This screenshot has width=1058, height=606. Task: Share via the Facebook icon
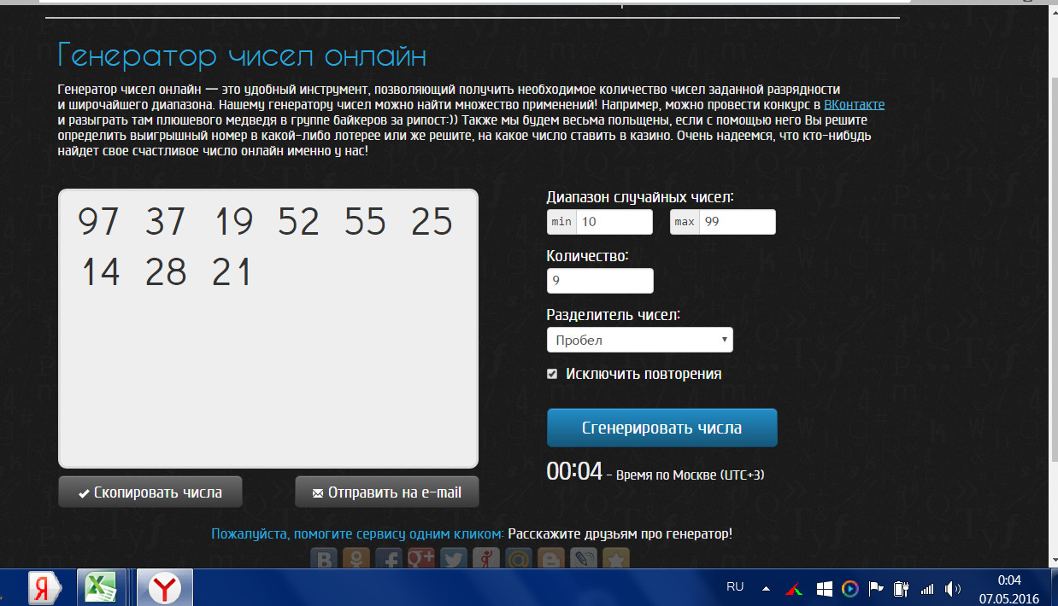[x=388, y=559]
